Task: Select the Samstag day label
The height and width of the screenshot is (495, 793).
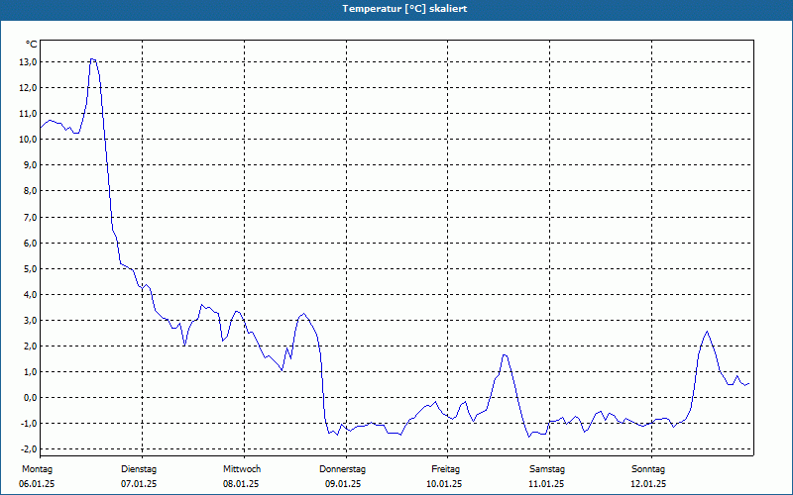Action: [x=547, y=468]
